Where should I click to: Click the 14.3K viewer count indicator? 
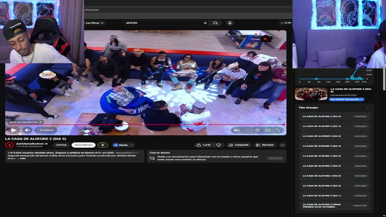[x=286, y=23]
